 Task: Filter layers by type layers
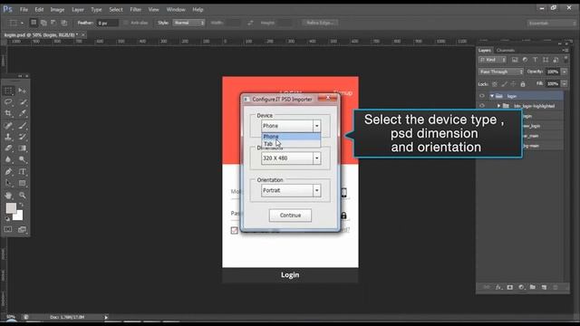coord(535,60)
